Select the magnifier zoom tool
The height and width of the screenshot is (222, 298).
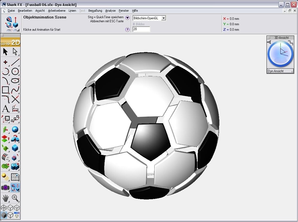pos(15,198)
